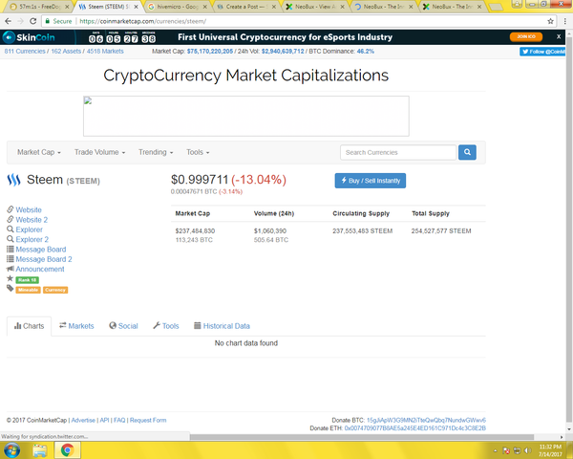Open File Explorer from the taskbar

(x=40, y=450)
